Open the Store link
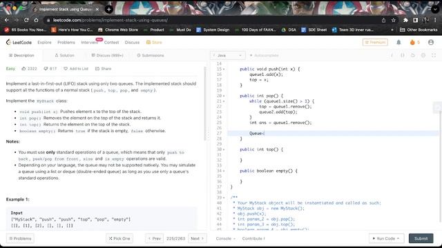 (x=154, y=43)
